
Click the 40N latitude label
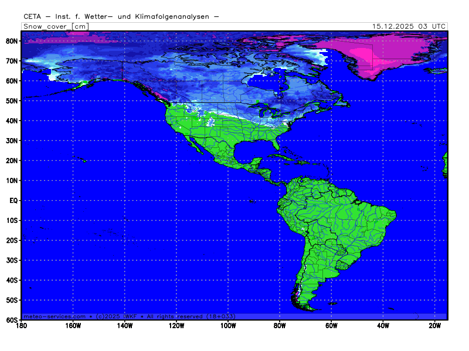coord(11,121)
